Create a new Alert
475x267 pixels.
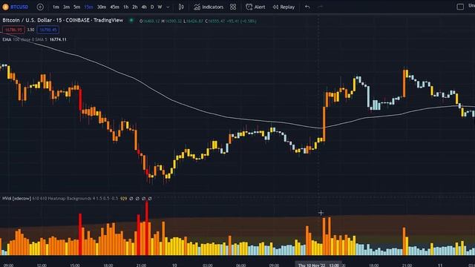(255, 7)
